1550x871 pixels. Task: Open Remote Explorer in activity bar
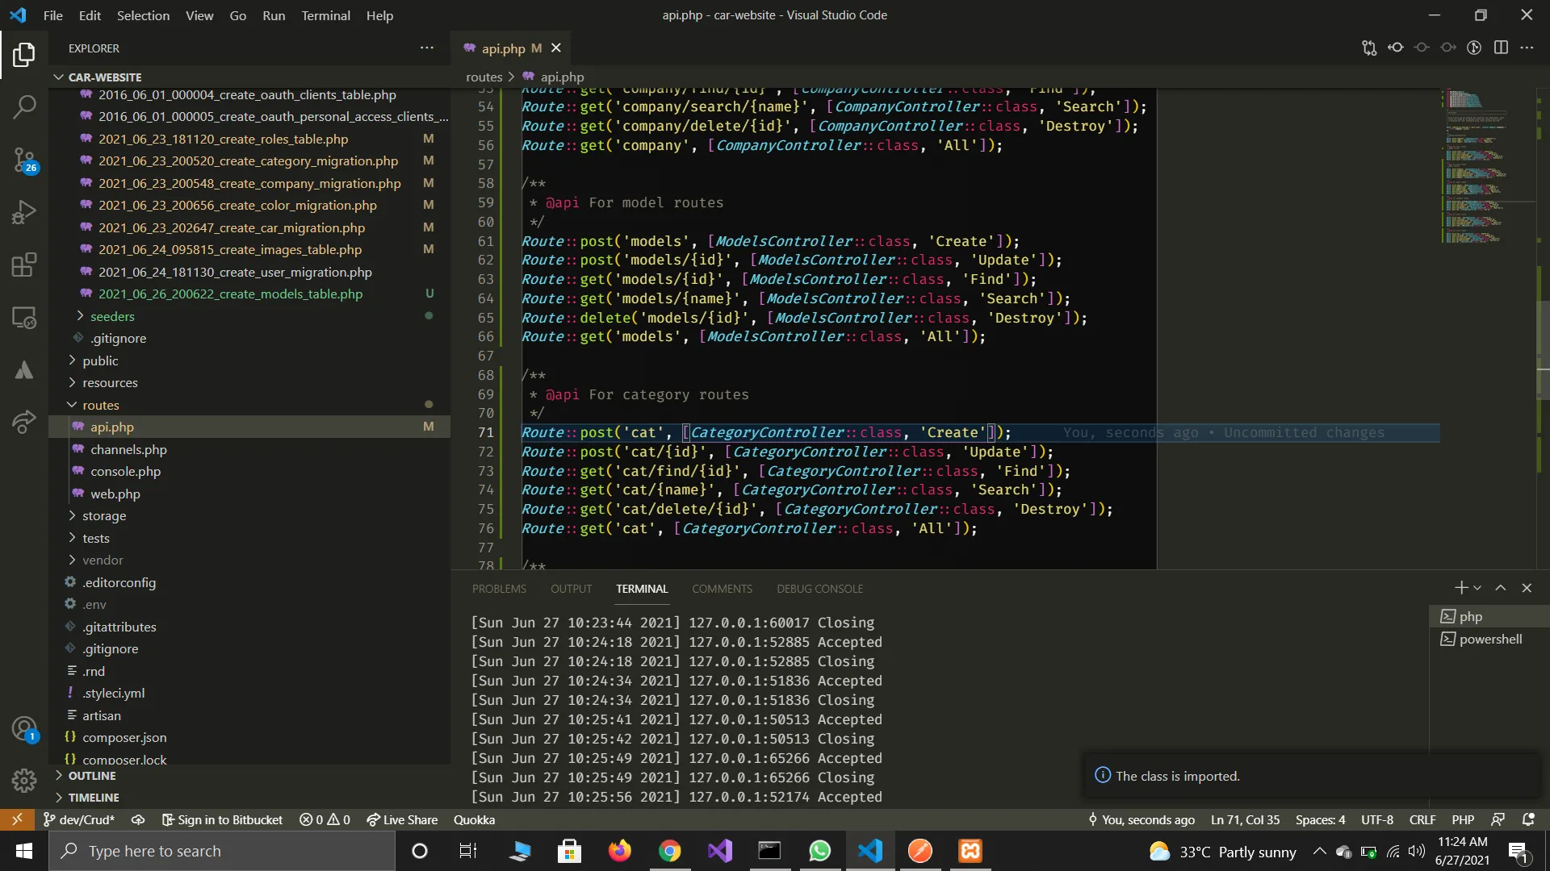24,319
